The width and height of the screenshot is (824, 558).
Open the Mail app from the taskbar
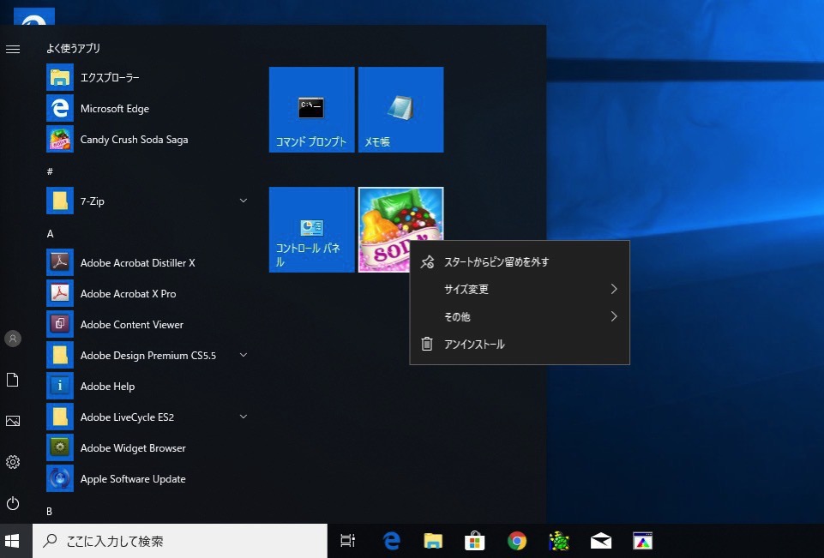click(x=601, y=541)
